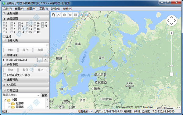The image size is (183, 115).
Task: Click the minus button on the map zoom bar
Action: [x=171, y=74]
